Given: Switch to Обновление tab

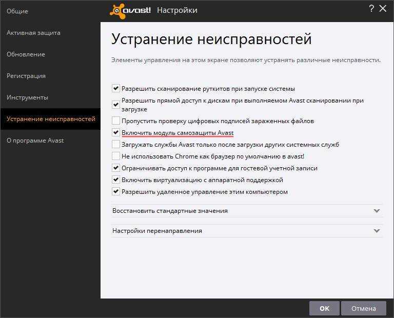Looking at the screenshot, I should 50,54.
